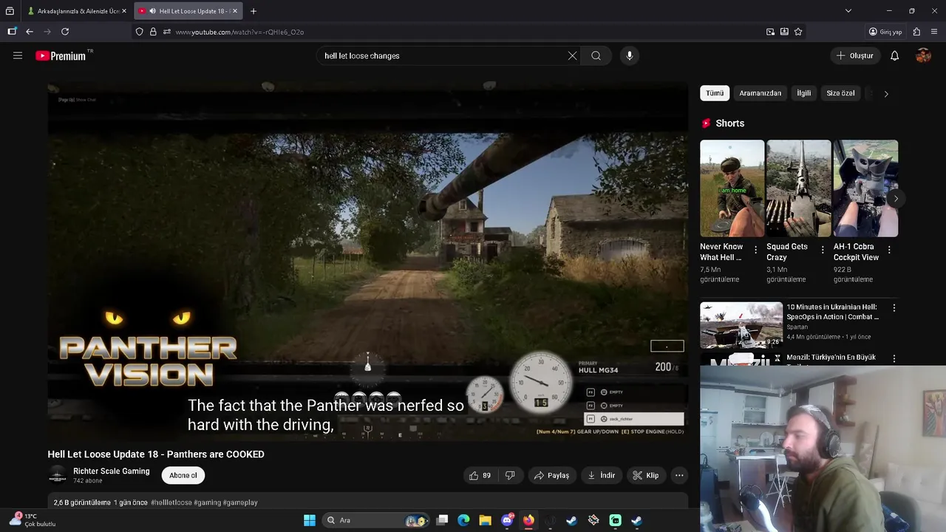Open options for Squad Gets Crazy short

tap(823, 250)
